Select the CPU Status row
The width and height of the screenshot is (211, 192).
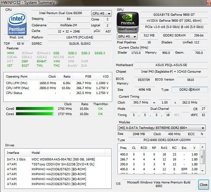coord(57,93)
